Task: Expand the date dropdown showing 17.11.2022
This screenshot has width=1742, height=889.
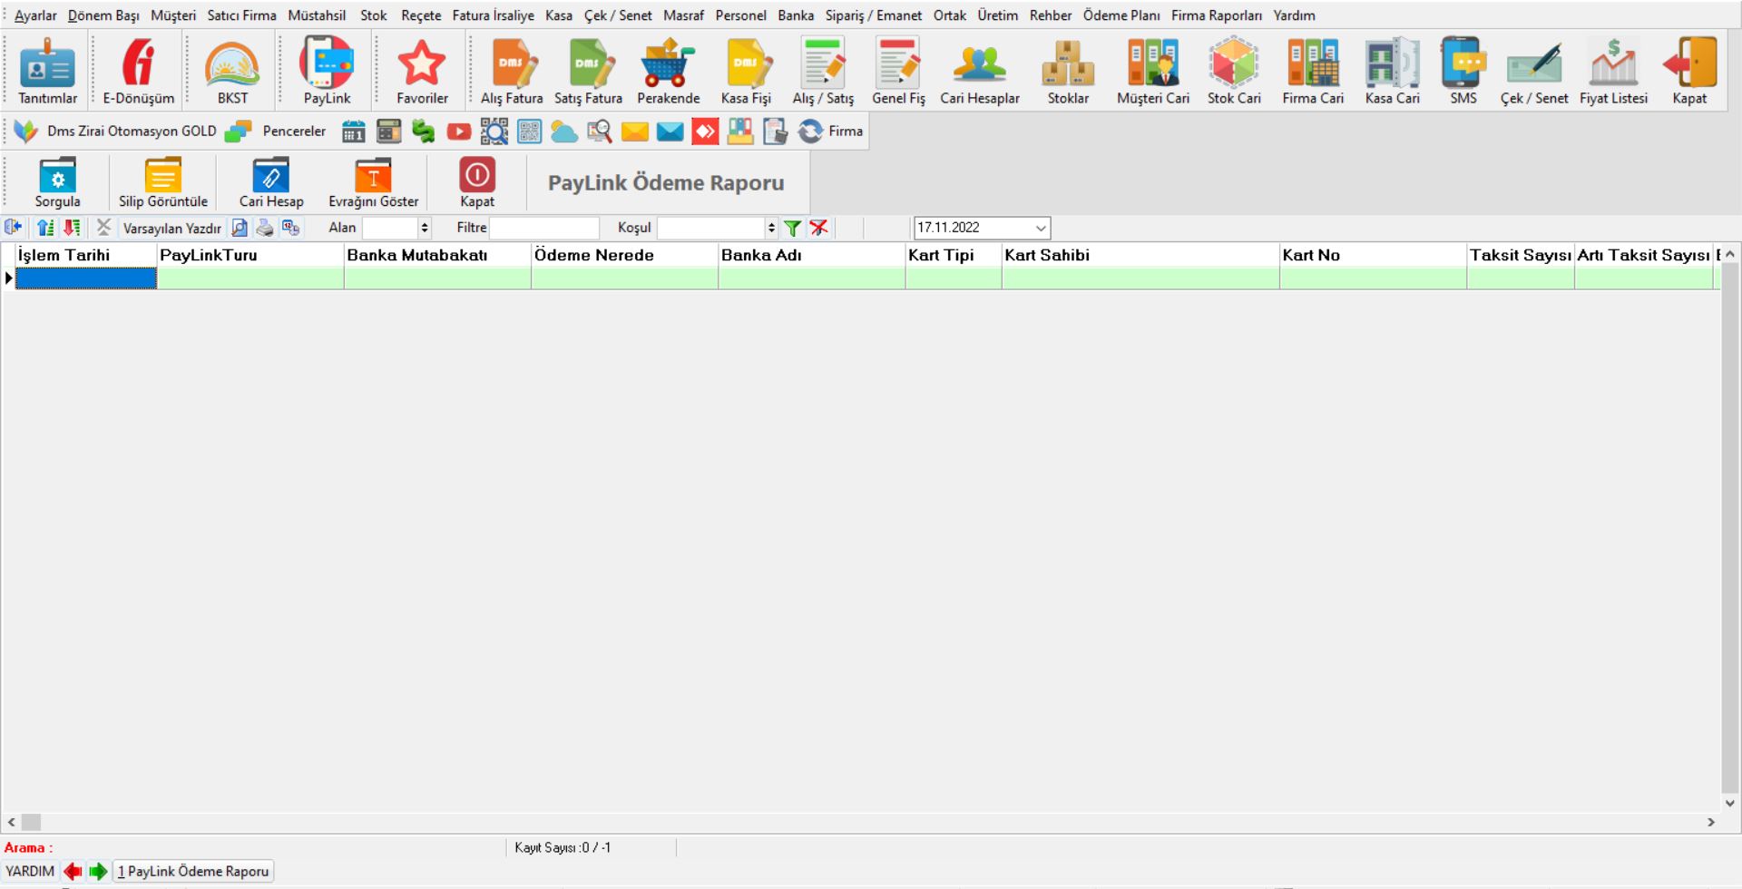Action: [x=1041, y=229]
